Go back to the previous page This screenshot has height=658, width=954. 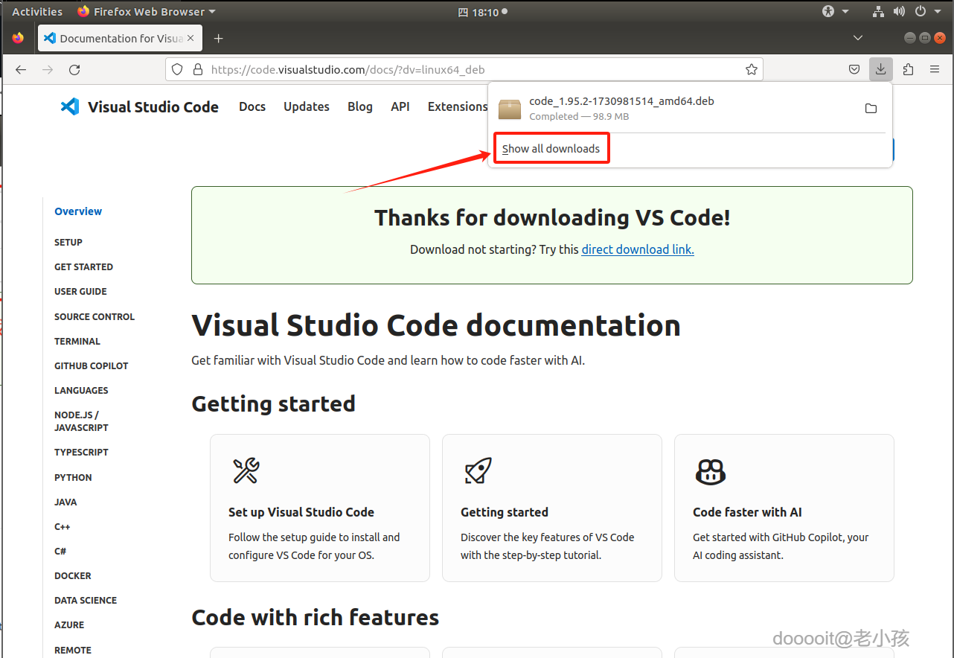[x=21, y=69]
